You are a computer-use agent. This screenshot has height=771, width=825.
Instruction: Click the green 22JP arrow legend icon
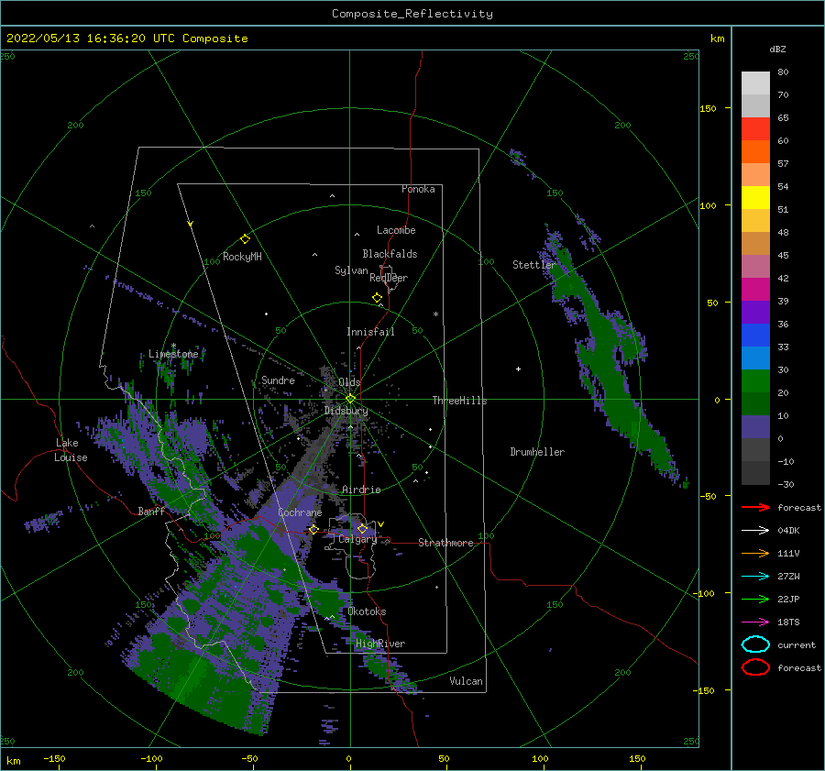[x=755, y=599]
